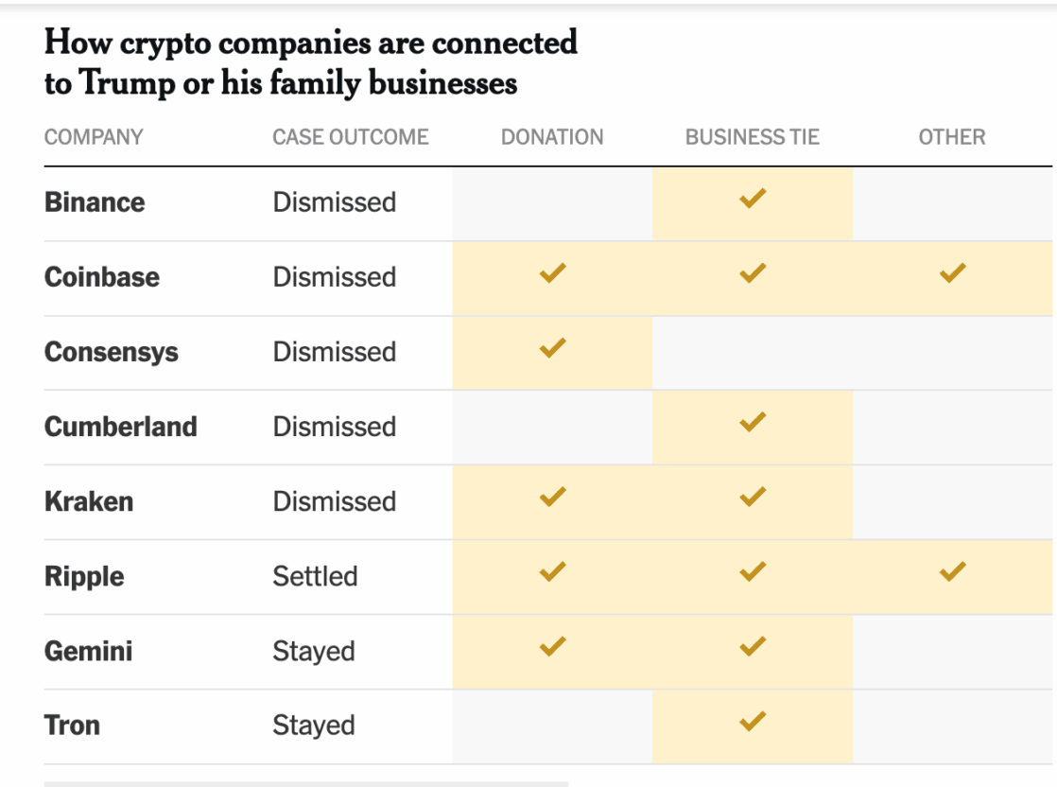Click Ripple's Settled case outcome

click(x=315, y=576)
